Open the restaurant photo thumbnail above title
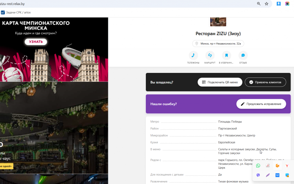 pyautogui.click(x=218, y=22)
